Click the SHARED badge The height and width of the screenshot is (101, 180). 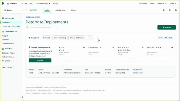(x=168, y=38)
